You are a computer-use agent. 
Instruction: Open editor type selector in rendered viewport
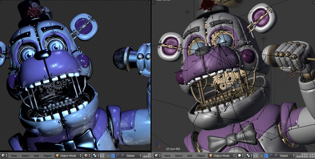click(4, 156)
